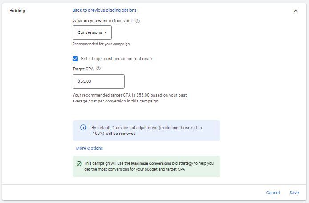Click the Target CPA help icon
Screen dimensions: 309x203
(x=98, y=69)
